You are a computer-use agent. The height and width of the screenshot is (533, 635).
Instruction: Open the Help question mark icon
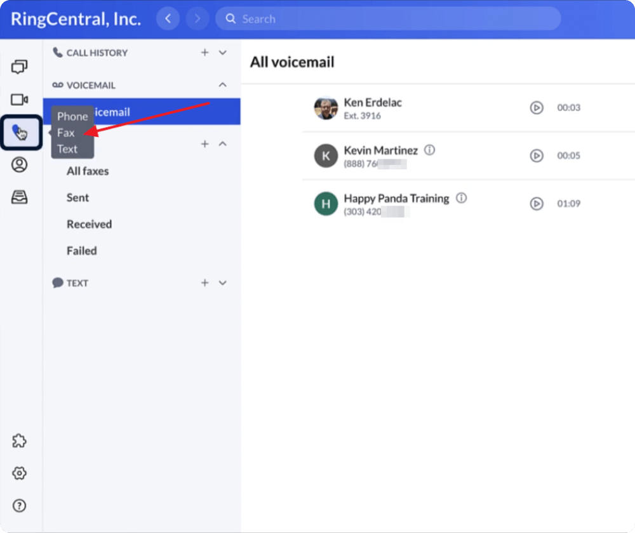20,506
